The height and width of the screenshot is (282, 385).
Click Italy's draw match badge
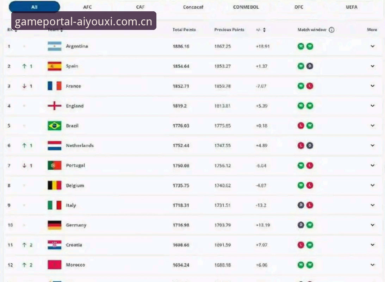click(x=301, y=205)
